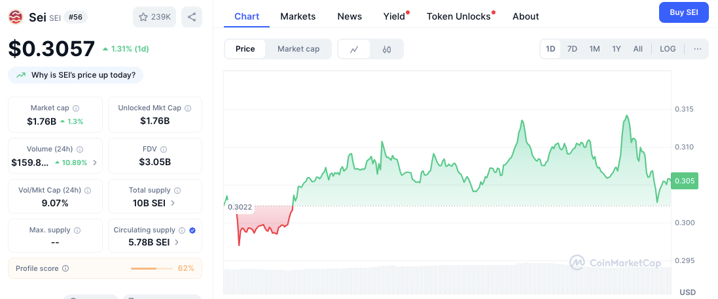Click info icon beside Profile score
The image size is (718, 299).
65,268
